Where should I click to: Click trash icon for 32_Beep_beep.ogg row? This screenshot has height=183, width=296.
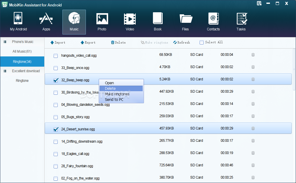click(x=253, y=79)
